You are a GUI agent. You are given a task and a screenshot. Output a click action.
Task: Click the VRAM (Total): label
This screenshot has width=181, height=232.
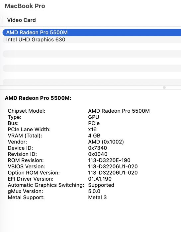click(x=25, y=136)
